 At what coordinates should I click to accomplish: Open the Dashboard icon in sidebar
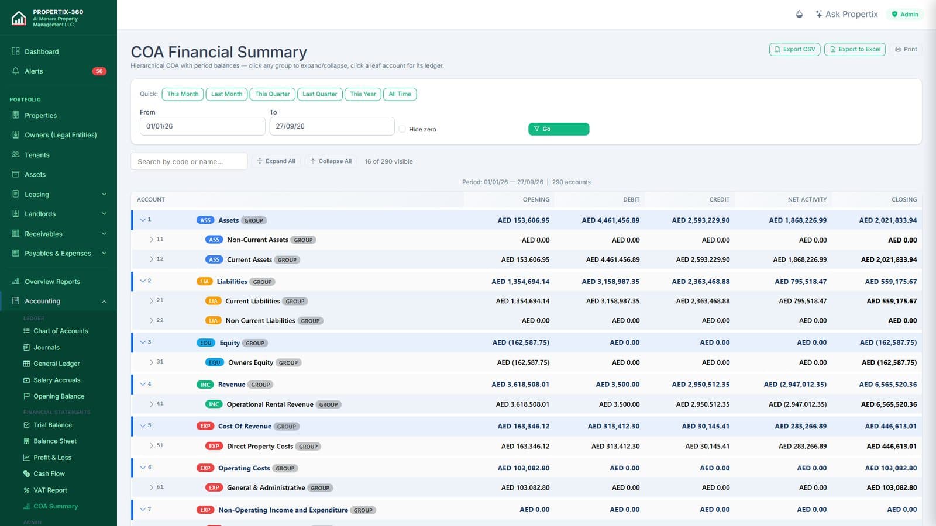click(16, 51)
